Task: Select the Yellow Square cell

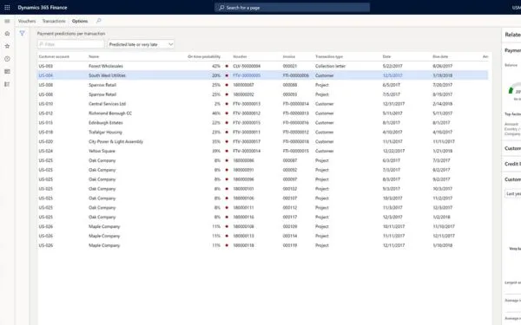Action: click(102, 151)
